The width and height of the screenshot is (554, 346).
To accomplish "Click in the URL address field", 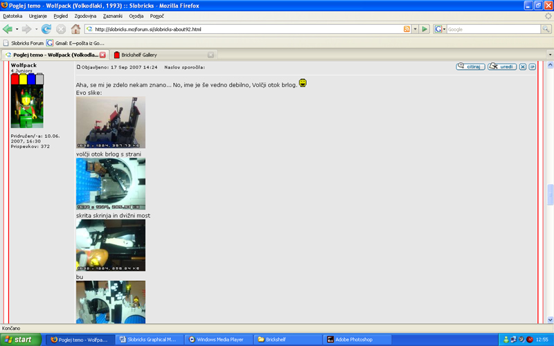I will [247, 29].
